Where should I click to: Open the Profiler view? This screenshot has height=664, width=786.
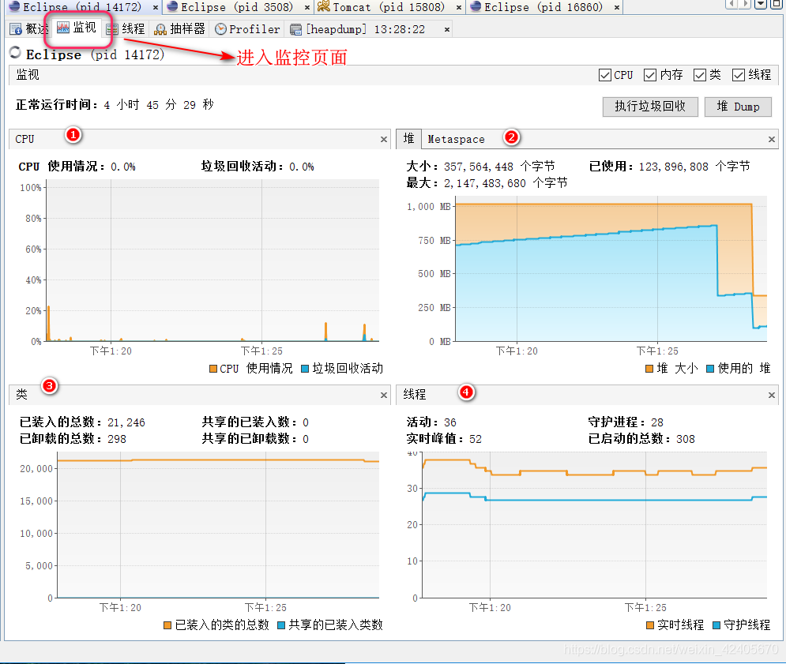point(247,29)
